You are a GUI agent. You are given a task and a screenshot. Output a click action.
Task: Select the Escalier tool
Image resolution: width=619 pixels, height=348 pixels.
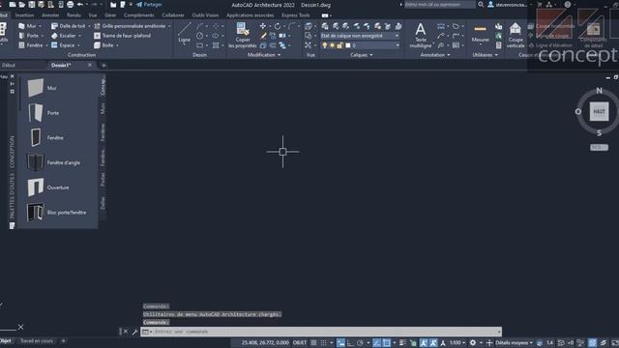[63, 36]
